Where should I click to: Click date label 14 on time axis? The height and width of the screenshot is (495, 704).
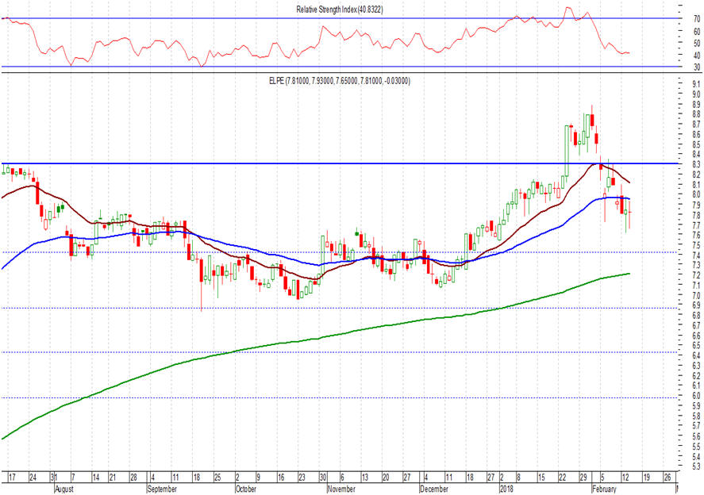95,477
